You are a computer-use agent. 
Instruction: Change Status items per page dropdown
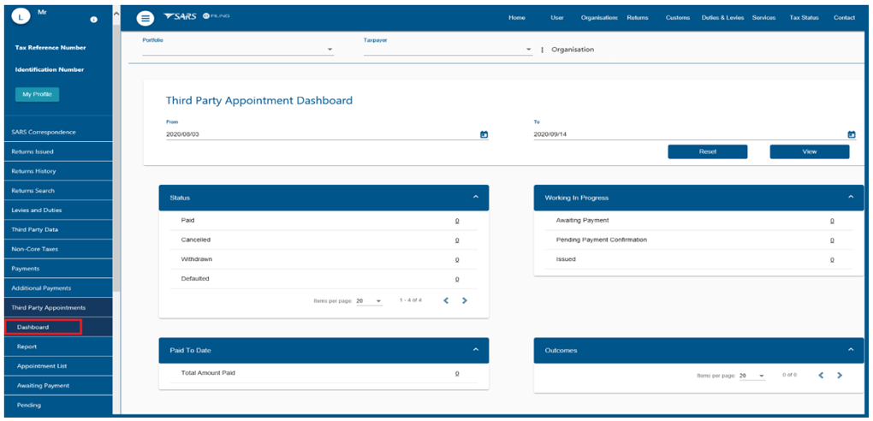(x=369, y=301)
